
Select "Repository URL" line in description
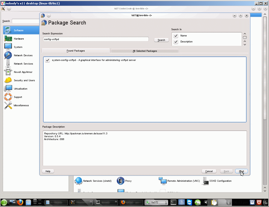pyautogui.click(x=76, y=134)
